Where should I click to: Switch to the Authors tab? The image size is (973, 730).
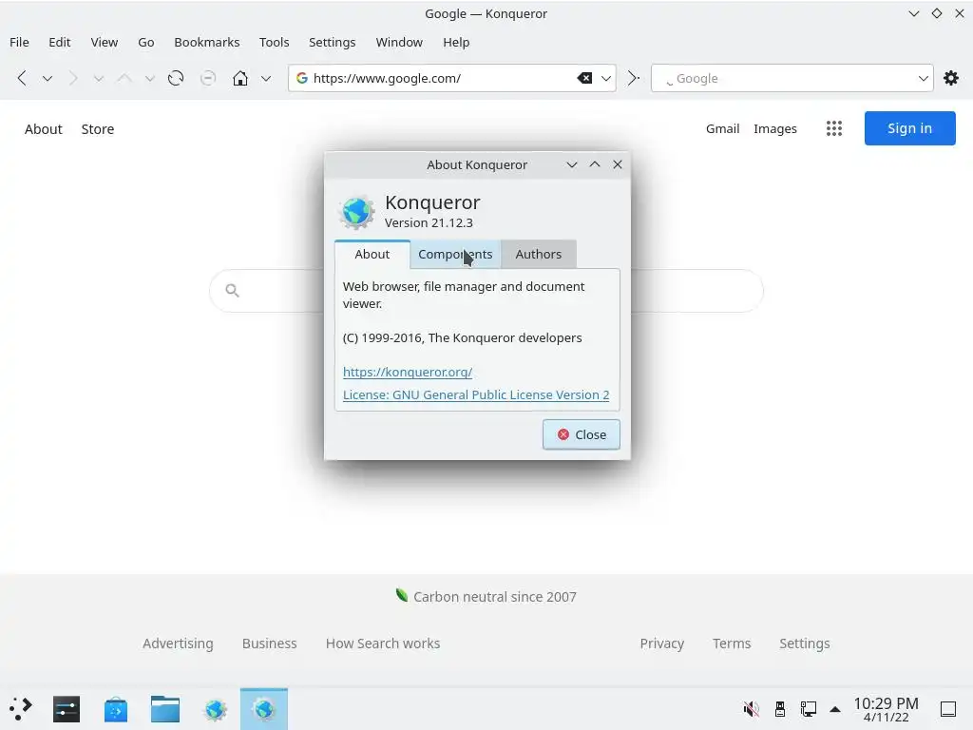pyautogui.click(x=538, y=254)
